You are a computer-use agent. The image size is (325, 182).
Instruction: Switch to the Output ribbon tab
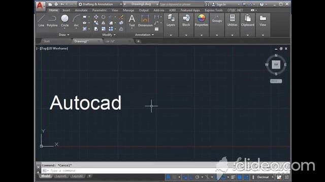pyautogui.click(x=144, y=10)
